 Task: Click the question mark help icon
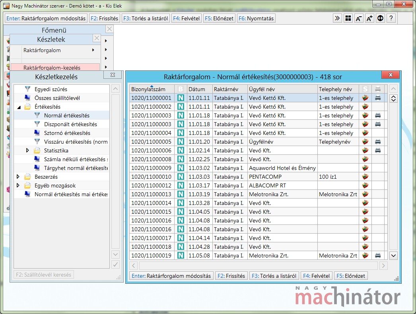(391, 18)
